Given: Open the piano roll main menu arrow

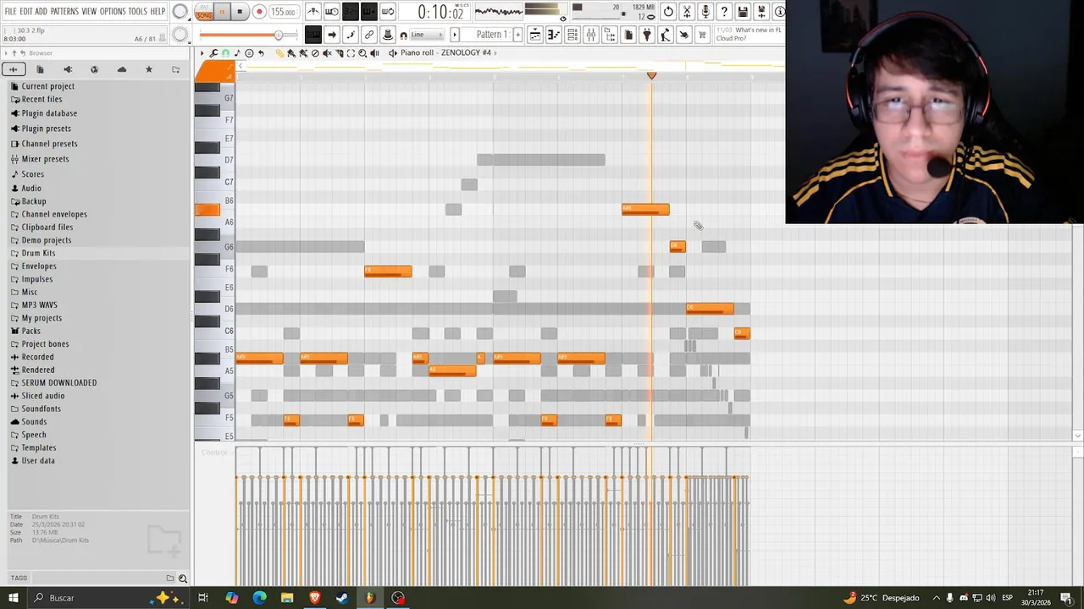Looking at the screenshot, I should coord(202,52).
